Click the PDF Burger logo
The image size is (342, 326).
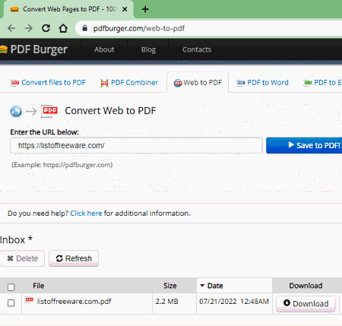click(34, 49)
